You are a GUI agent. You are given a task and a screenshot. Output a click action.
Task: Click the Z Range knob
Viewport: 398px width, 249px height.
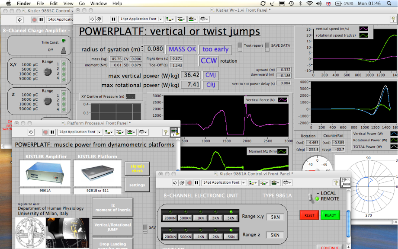pyautogui.click(x=48, y=101)
